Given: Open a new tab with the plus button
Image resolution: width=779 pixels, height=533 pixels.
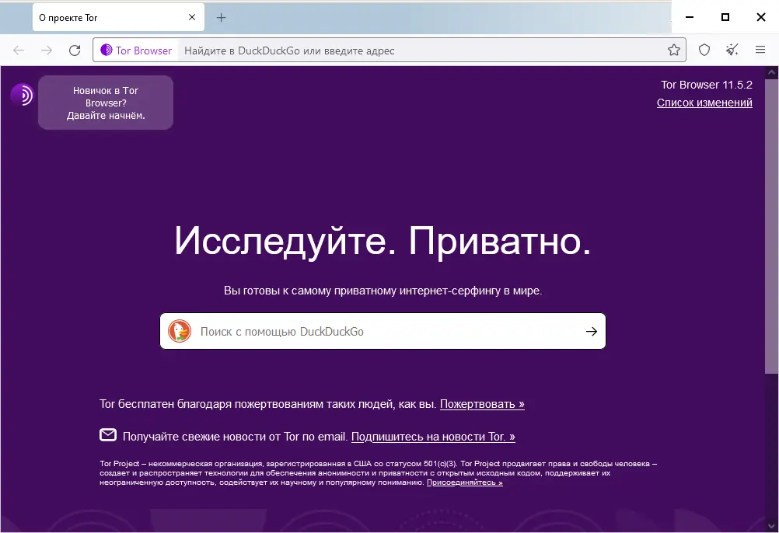Looking at the screenshot, I should (x=221, y=18).
